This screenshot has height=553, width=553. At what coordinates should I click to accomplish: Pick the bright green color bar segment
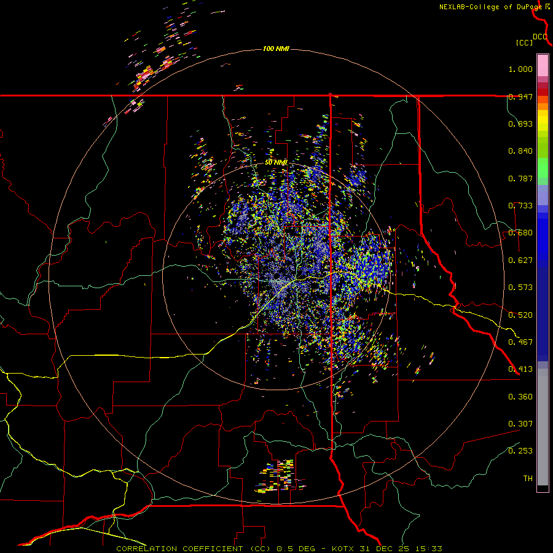pos(543,168)
